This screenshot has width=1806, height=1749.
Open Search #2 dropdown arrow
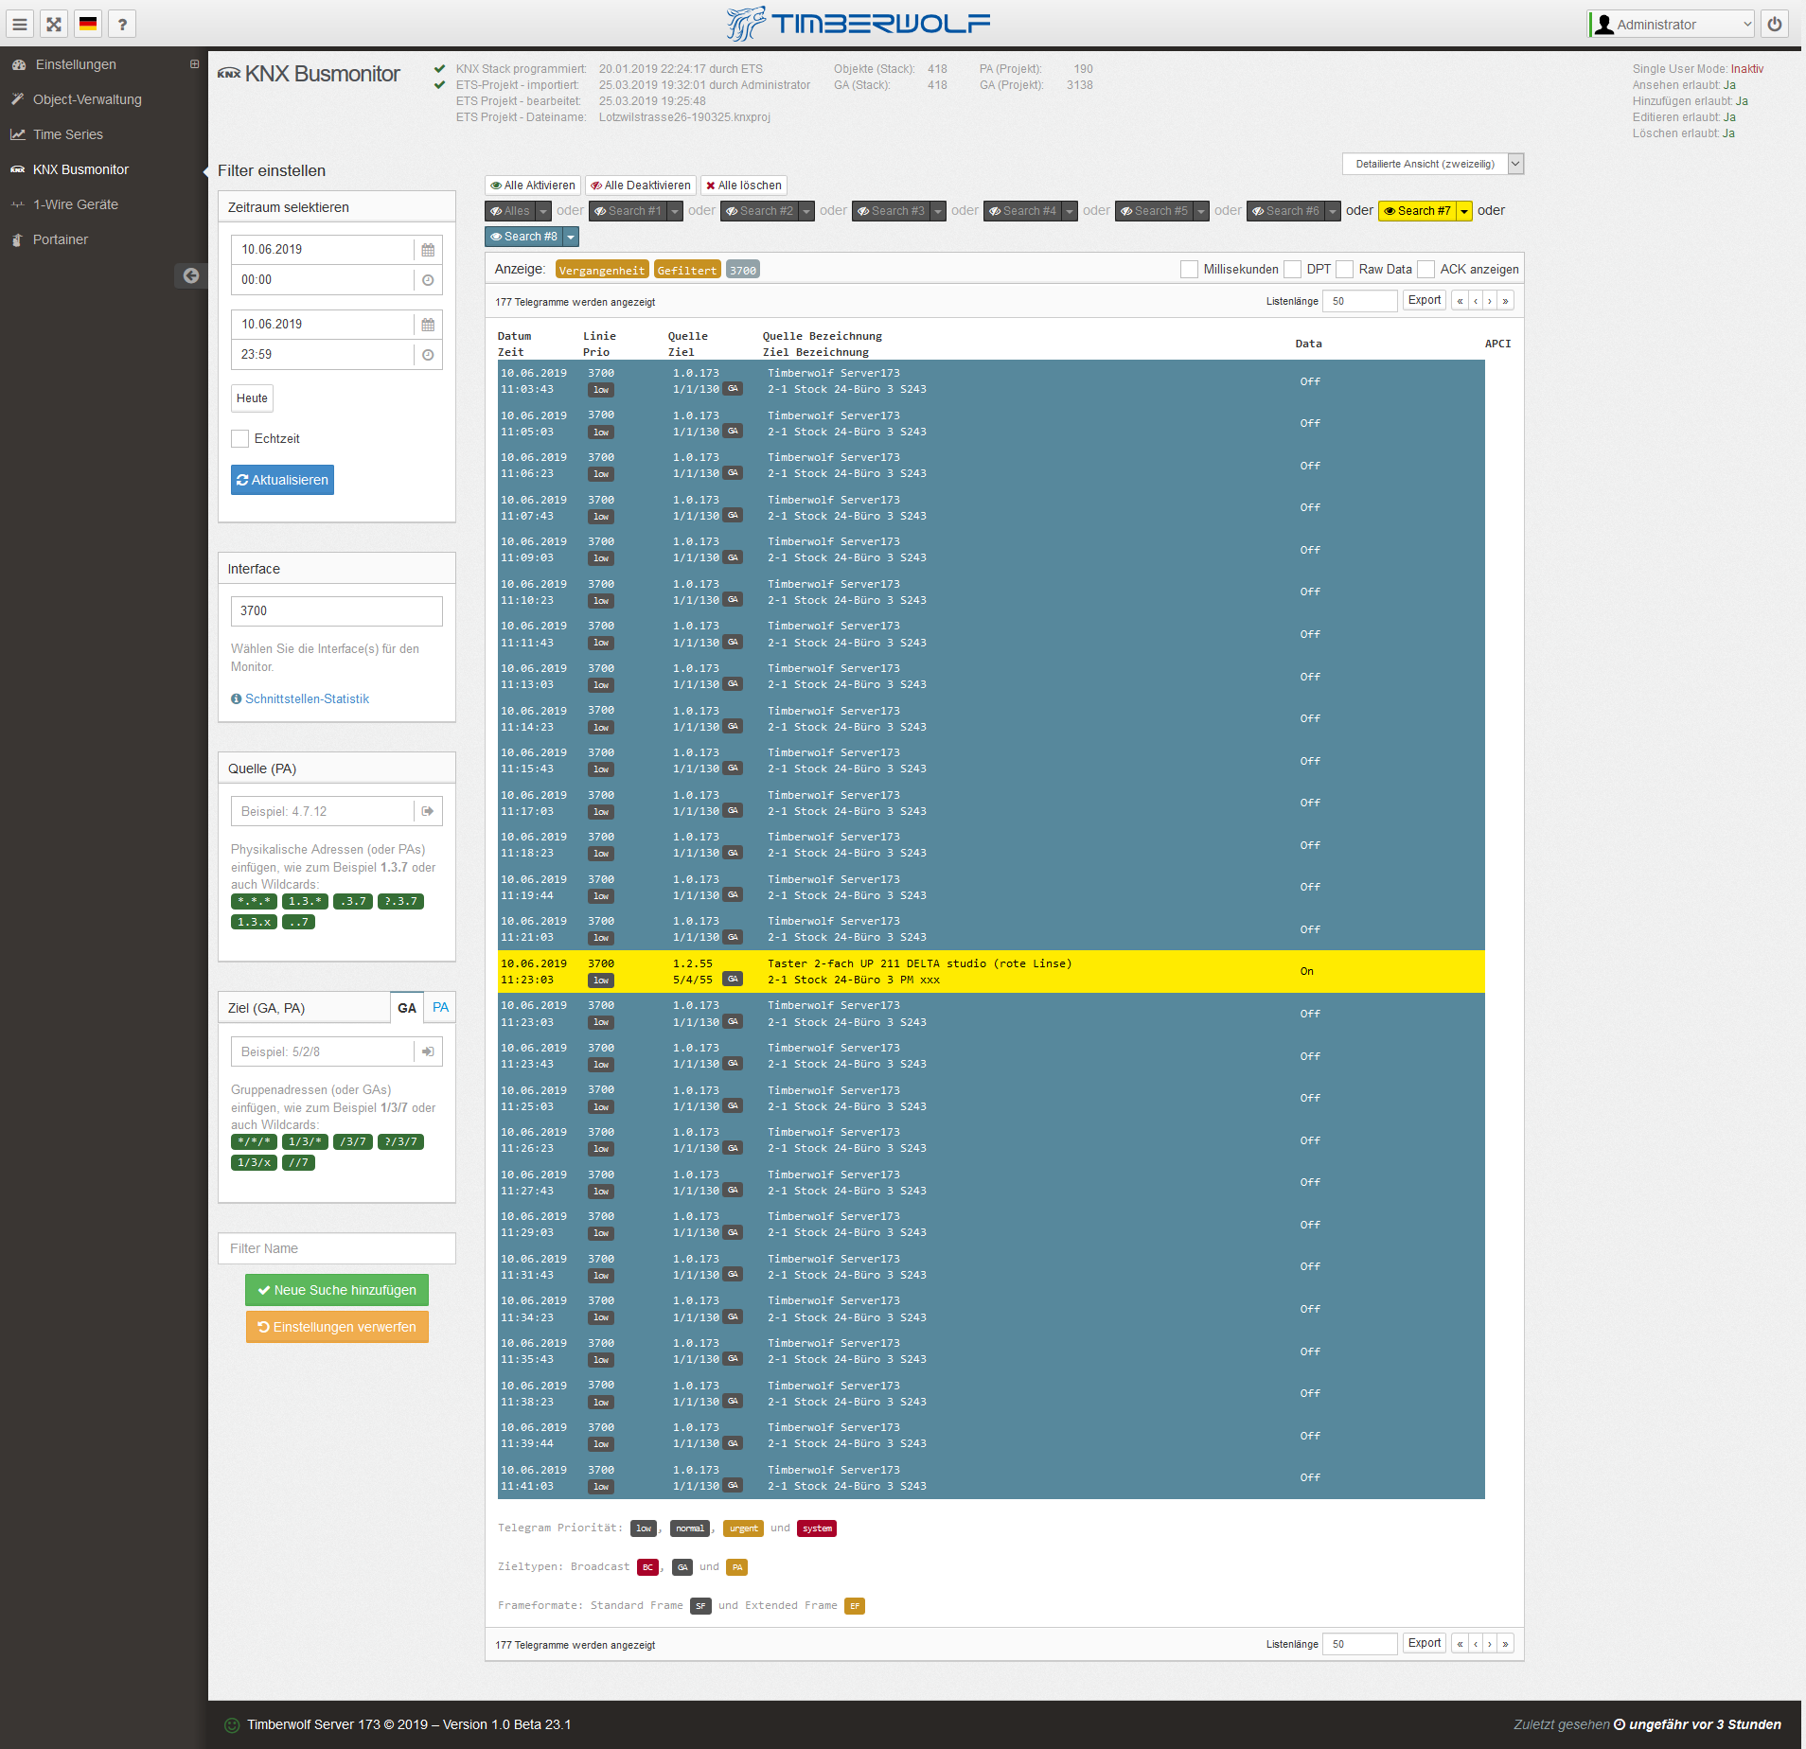[x=806, y=211]
